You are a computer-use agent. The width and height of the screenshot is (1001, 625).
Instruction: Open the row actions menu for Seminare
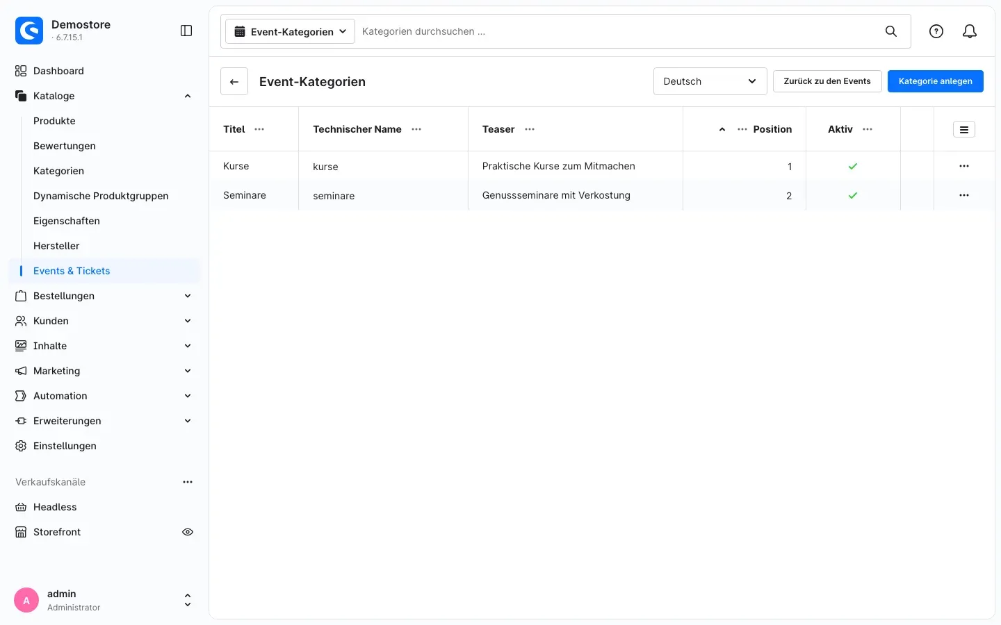(x=964, y=195)
